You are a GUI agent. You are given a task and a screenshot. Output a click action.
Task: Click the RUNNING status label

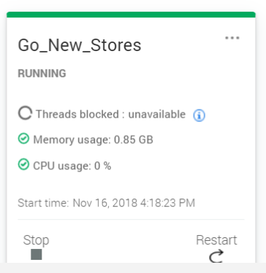(x=42, y=74)
